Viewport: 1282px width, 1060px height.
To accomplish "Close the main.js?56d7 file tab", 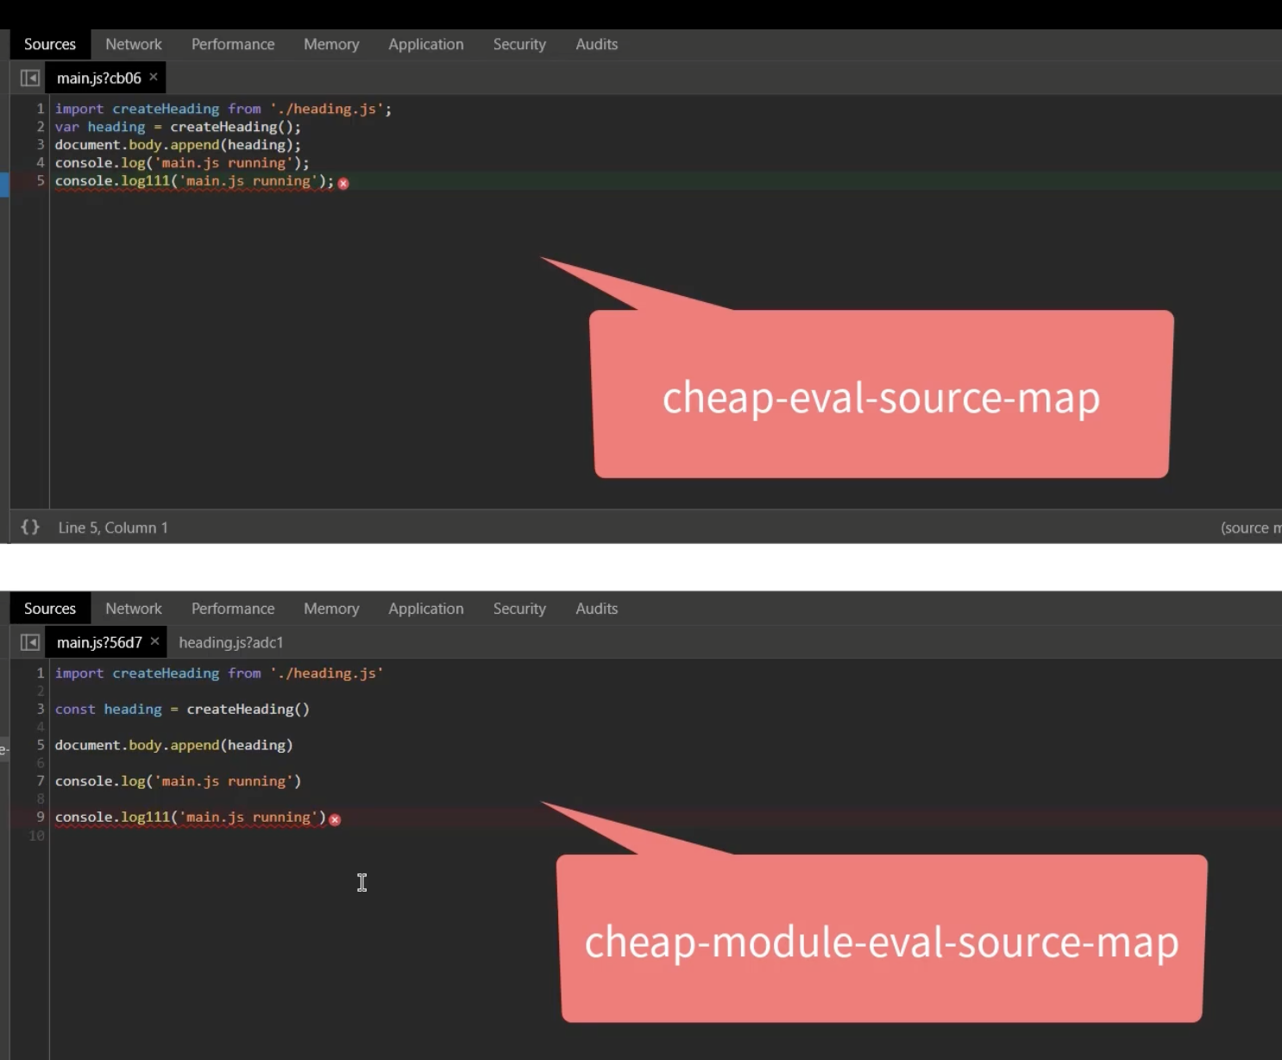I will (x=154, y=641).
